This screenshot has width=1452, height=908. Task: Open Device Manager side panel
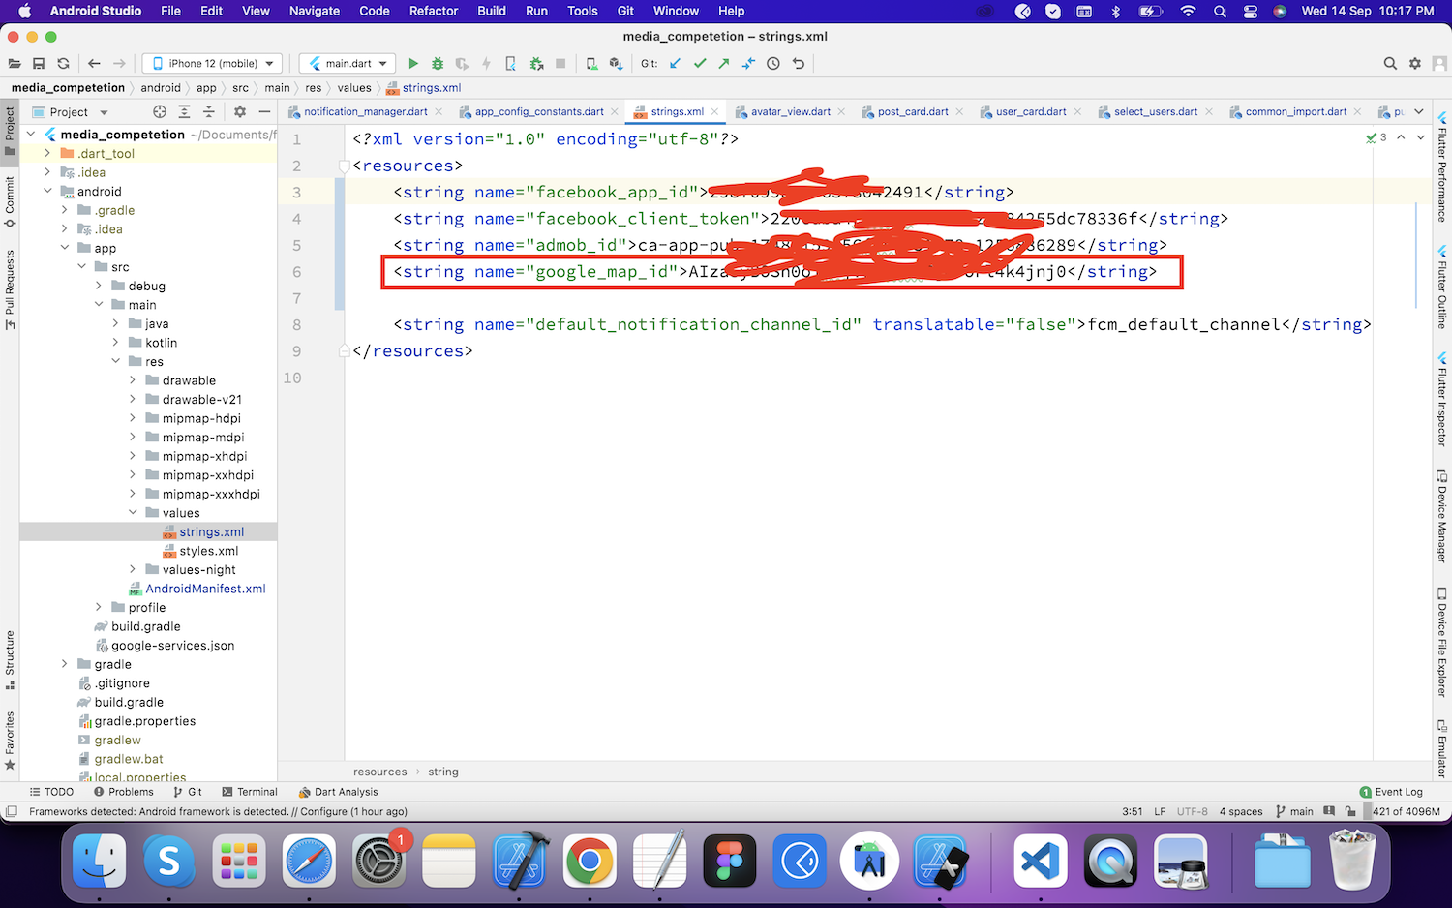point(1441,516)
